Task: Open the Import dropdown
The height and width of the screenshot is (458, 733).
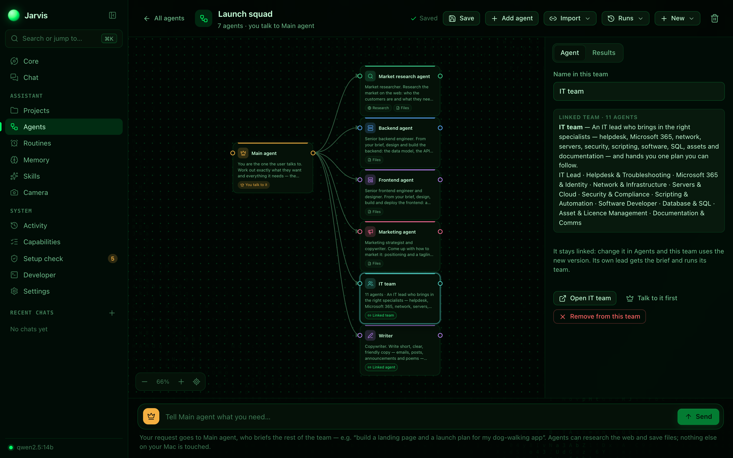Action: [x=570, y=19]
